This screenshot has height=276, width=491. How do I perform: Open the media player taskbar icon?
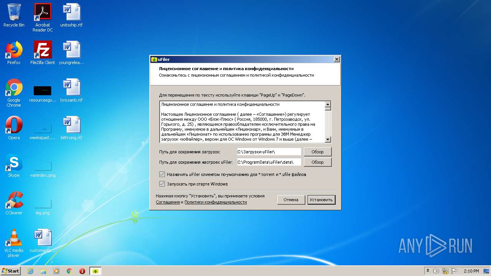coord(56,271)
